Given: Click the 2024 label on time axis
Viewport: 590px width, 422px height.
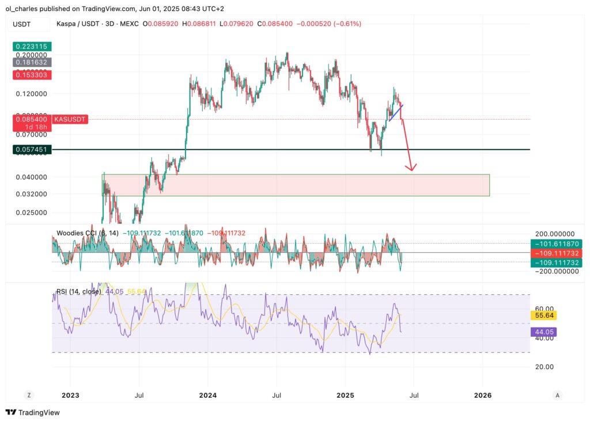Looking at the screenshot, I should coord(207,395).
